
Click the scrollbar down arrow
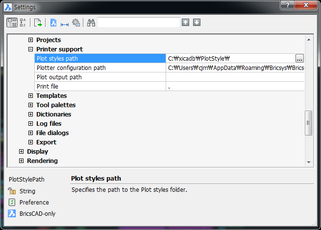click(309, 162)
